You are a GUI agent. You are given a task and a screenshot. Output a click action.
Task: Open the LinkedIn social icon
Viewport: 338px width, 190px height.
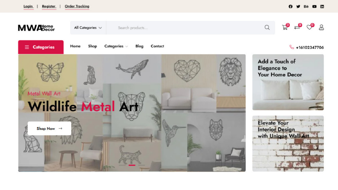coord(322,6)
